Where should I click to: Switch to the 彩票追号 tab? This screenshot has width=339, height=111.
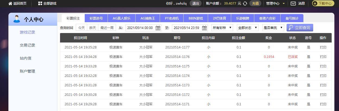coord(96,18)
